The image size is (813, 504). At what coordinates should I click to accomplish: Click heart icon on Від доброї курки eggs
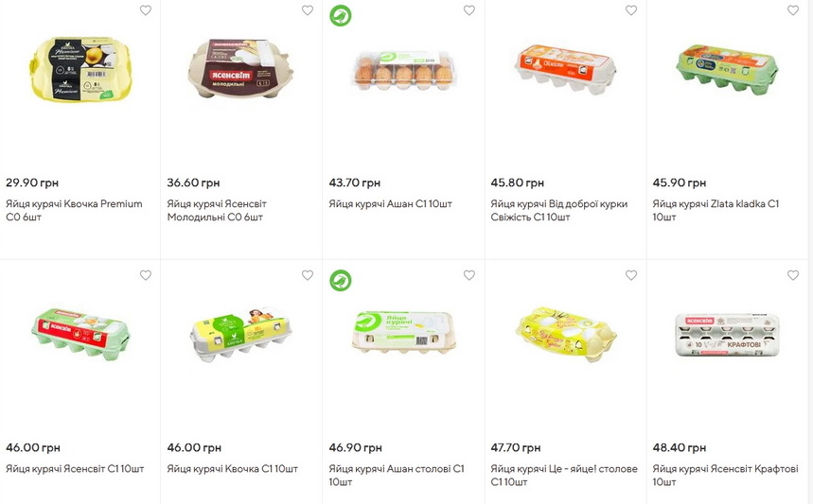click(x=630, y=10)
